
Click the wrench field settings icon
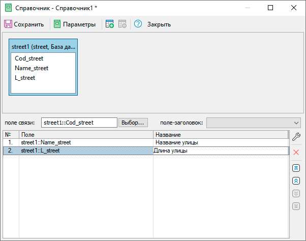[x=296, y=136]
